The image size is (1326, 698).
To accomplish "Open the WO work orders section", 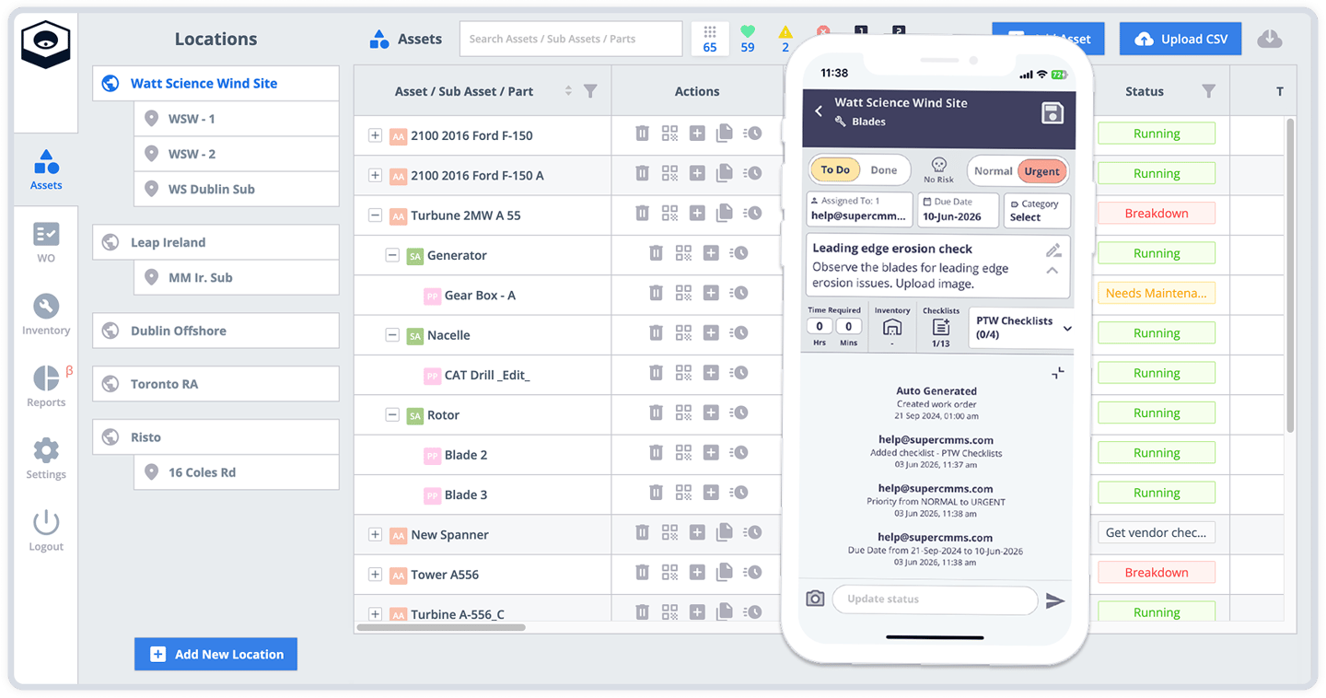I will [x=46, y=241].
